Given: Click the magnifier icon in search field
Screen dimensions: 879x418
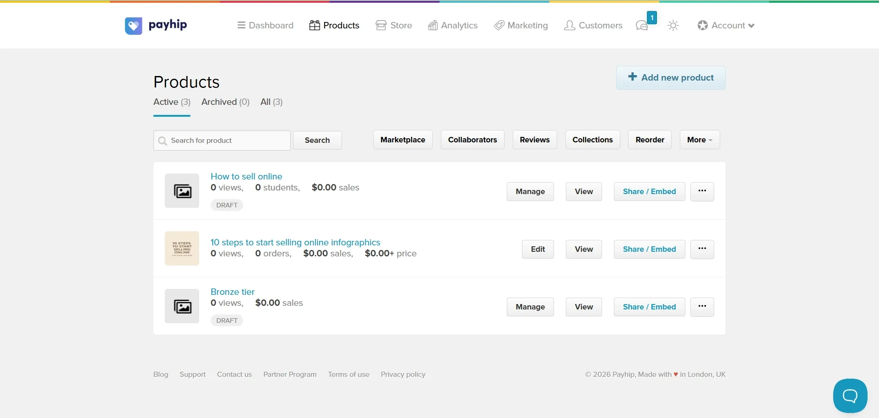Looking at the screenshot, I should click(163, 141).
